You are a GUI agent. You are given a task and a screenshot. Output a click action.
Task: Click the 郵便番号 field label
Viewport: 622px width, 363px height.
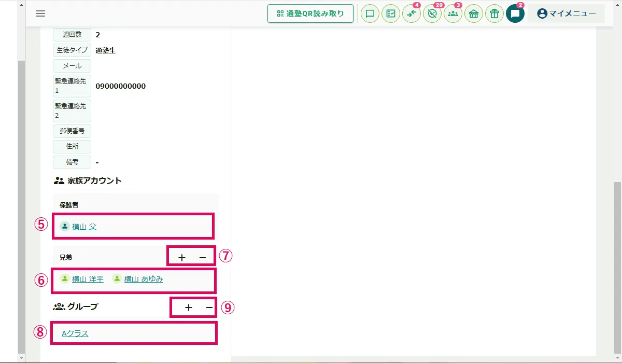tap(72, 131)
